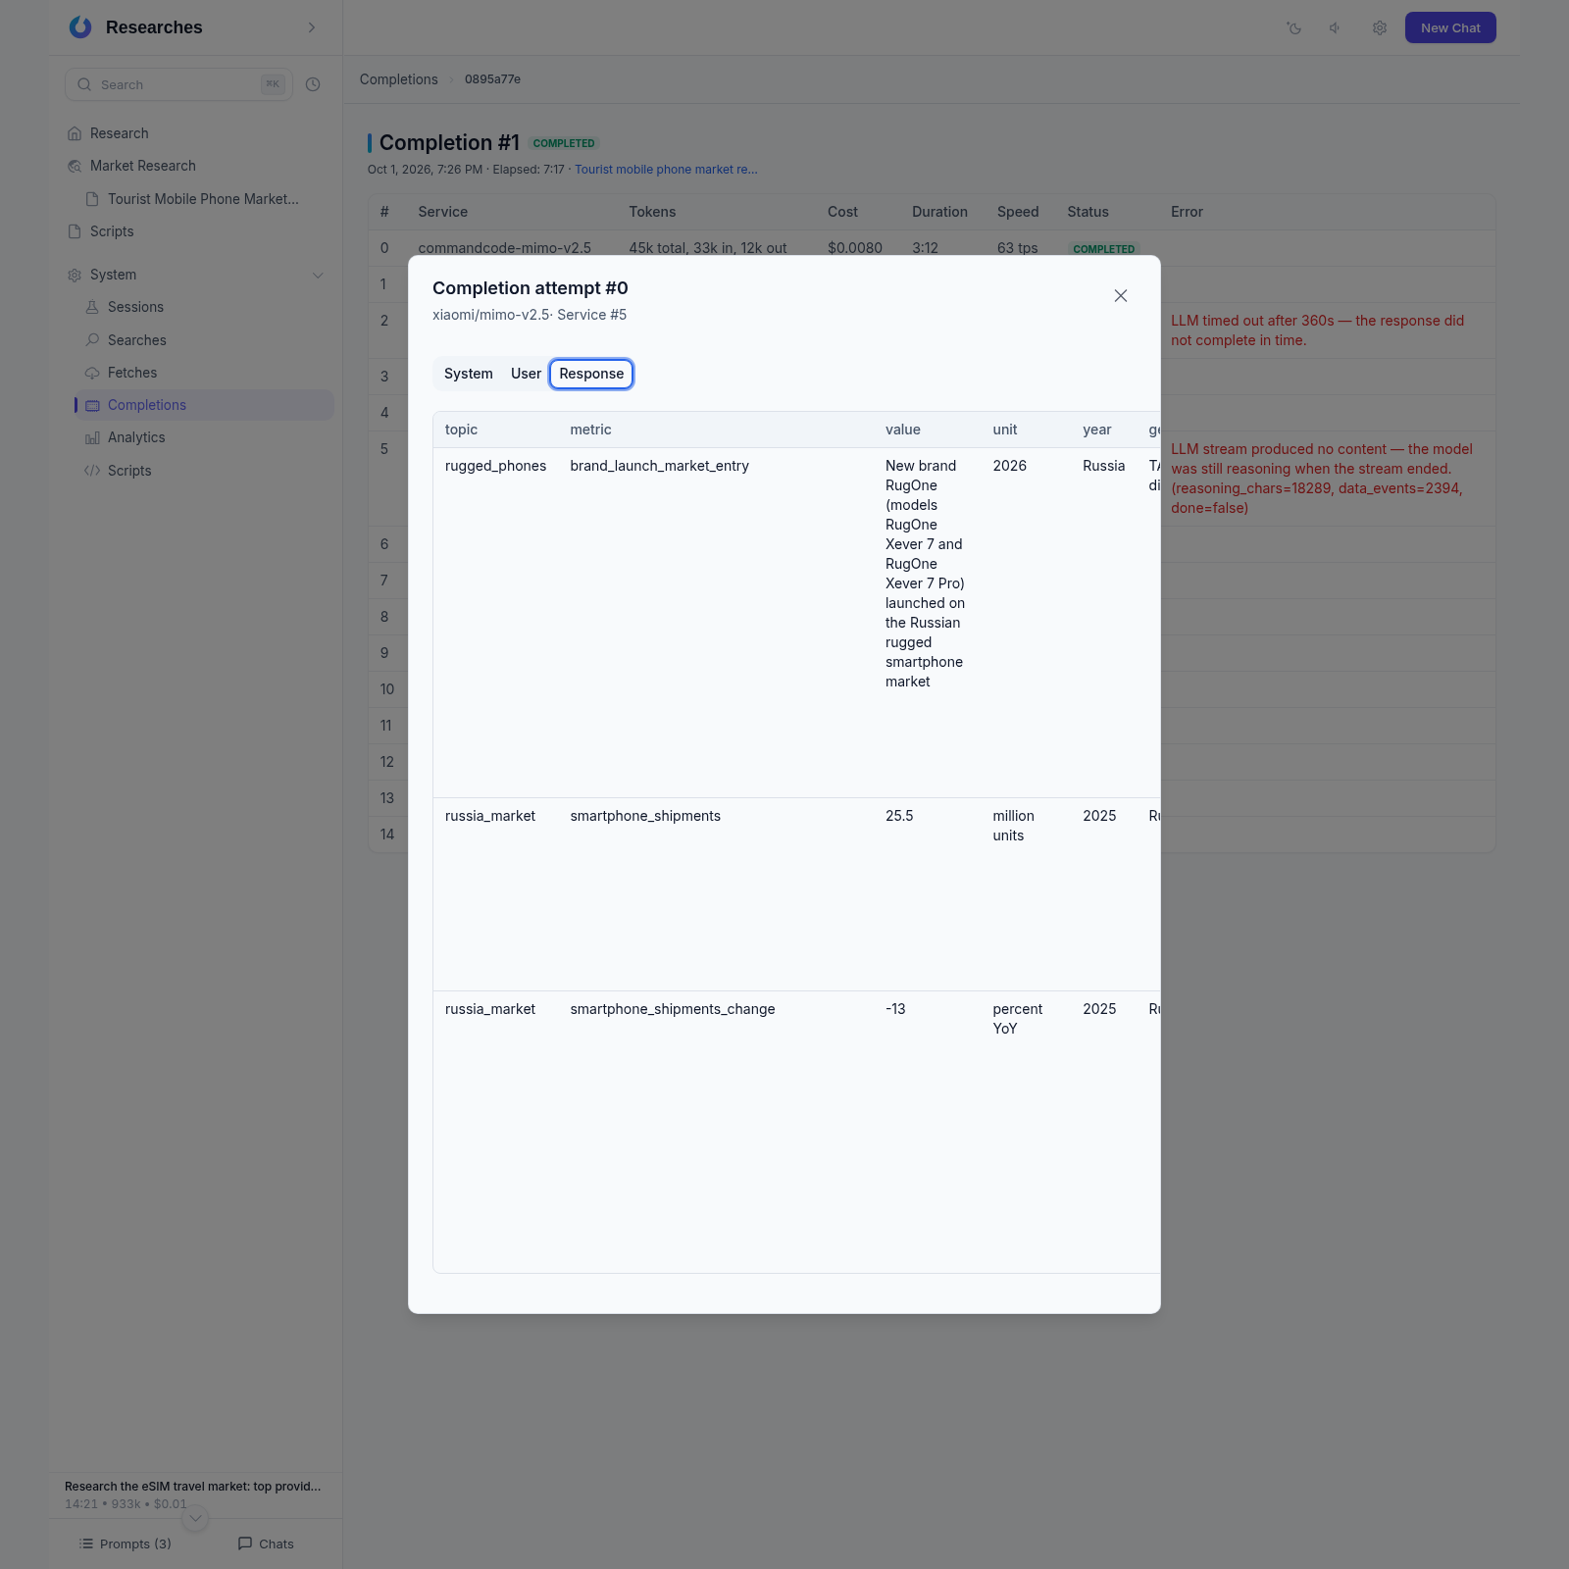
Task: Open Analytics page
Action: click(x=135, y=437)
